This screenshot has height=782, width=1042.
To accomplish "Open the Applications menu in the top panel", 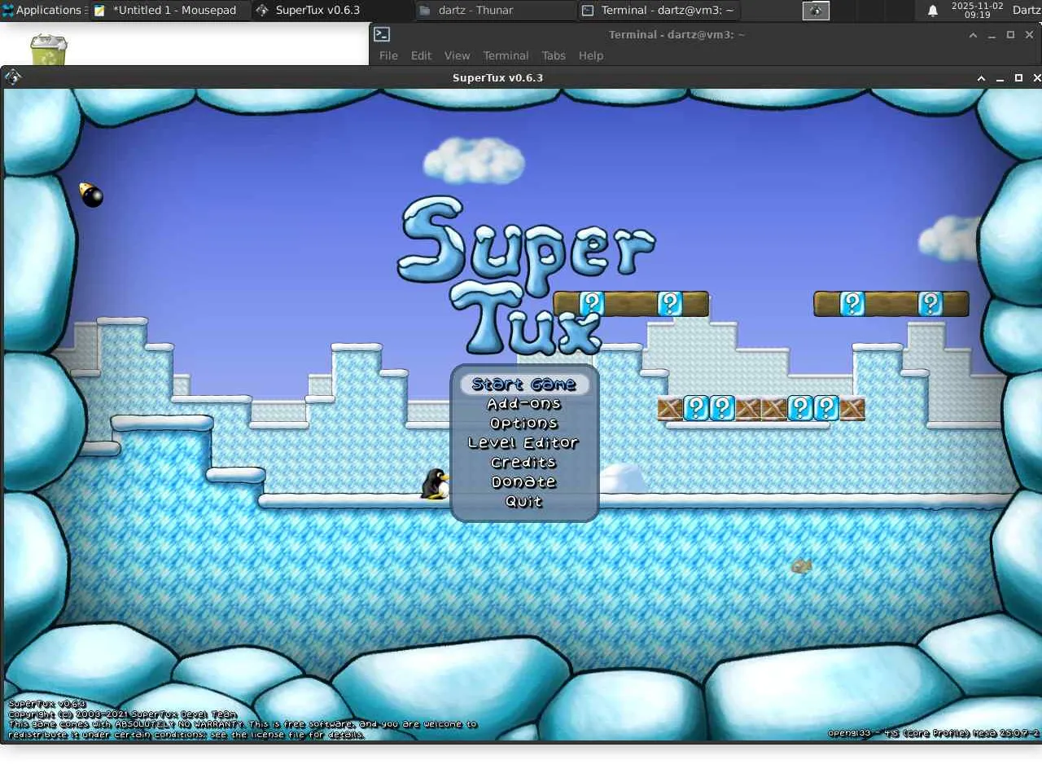I will click(42, 11).
